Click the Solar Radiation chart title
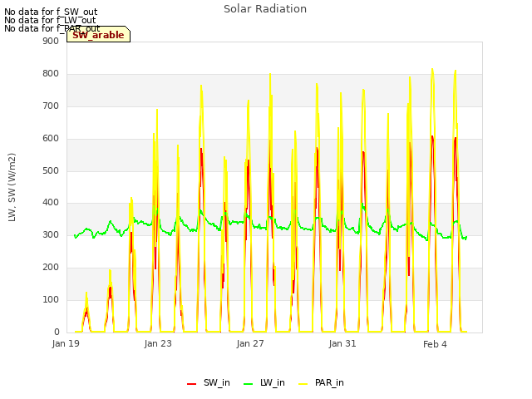 click(x=265, y=9)
